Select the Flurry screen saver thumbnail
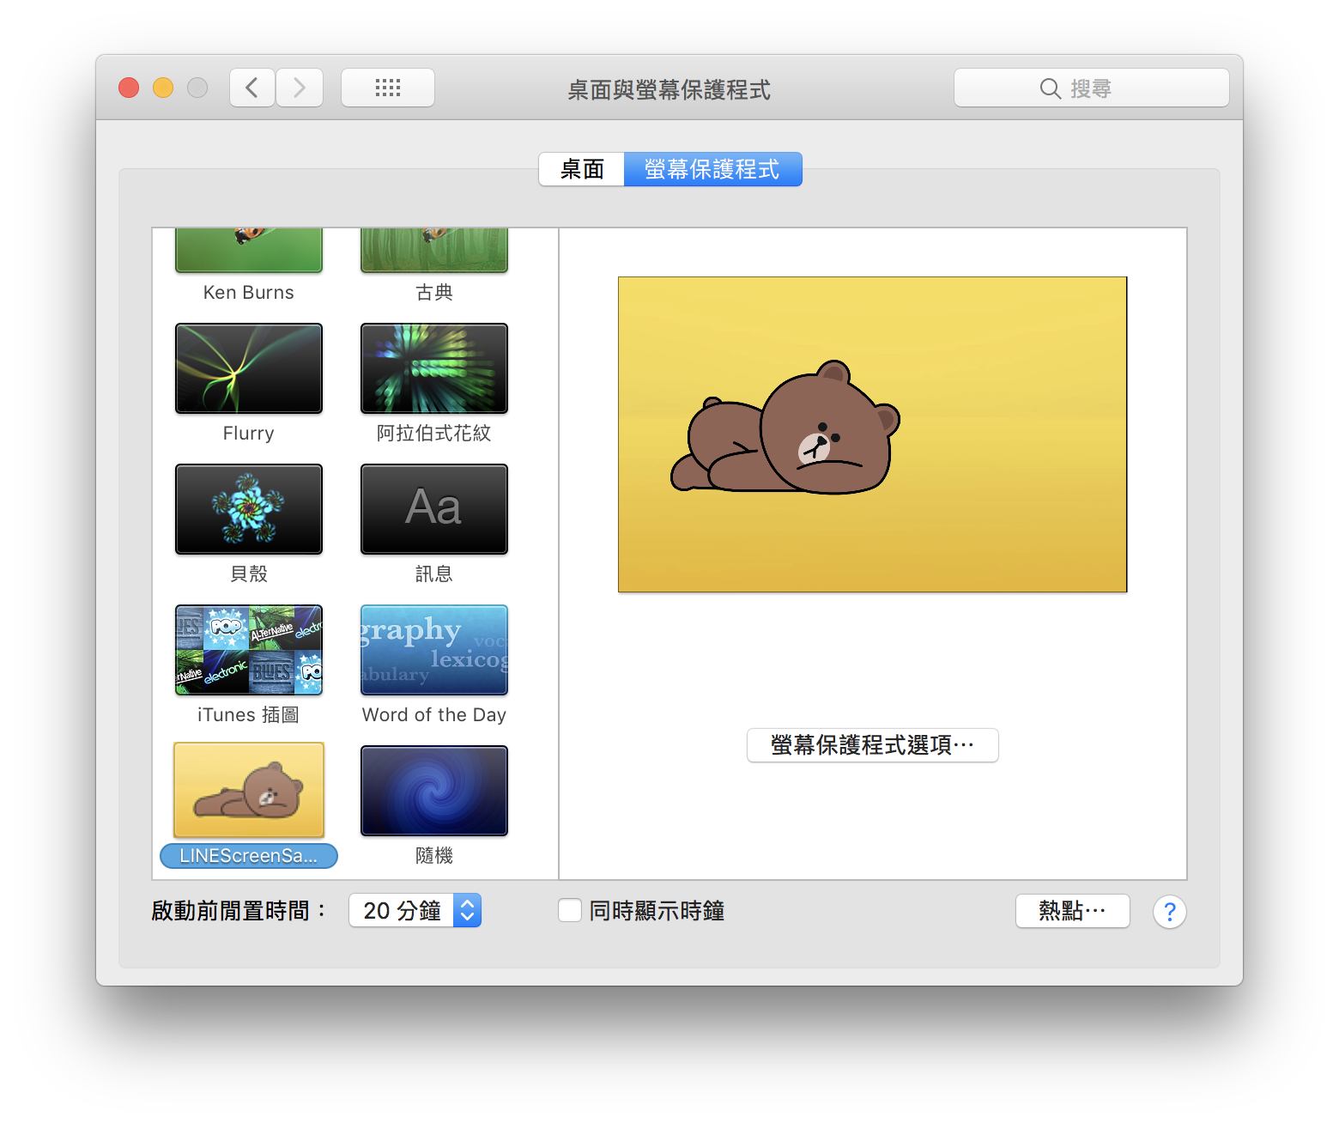Screen dimensions: 1339x1123 (x=249, y=368)
